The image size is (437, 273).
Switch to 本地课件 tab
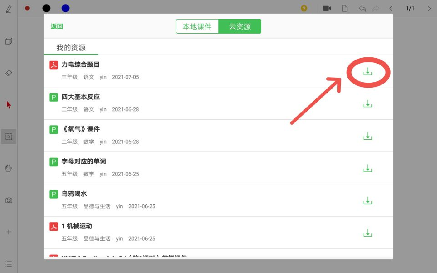click(x=197, y=26)
